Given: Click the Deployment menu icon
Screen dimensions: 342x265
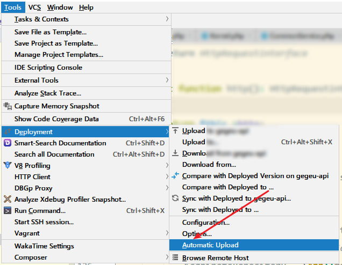Looking at the screenshot, I should [8, 132].
